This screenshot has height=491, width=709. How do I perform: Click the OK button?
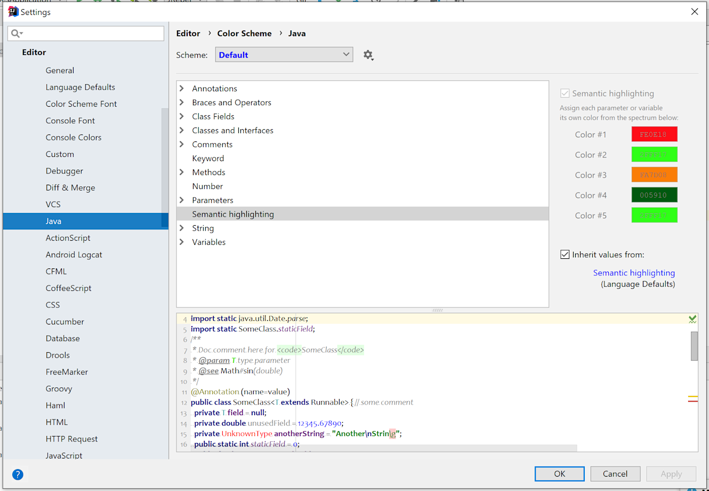click(560, 474)
